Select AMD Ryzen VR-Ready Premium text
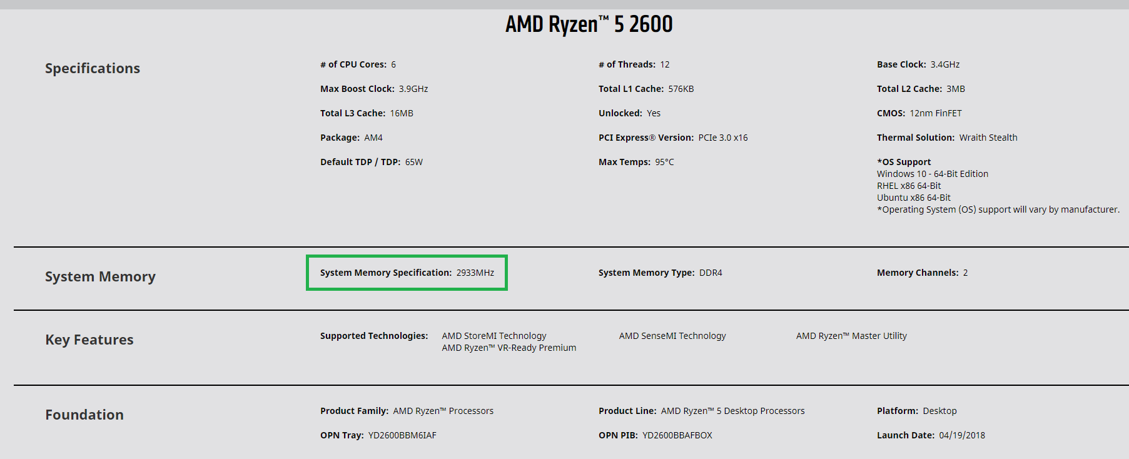Screen dimensions: 1129x459 [509, 348]
